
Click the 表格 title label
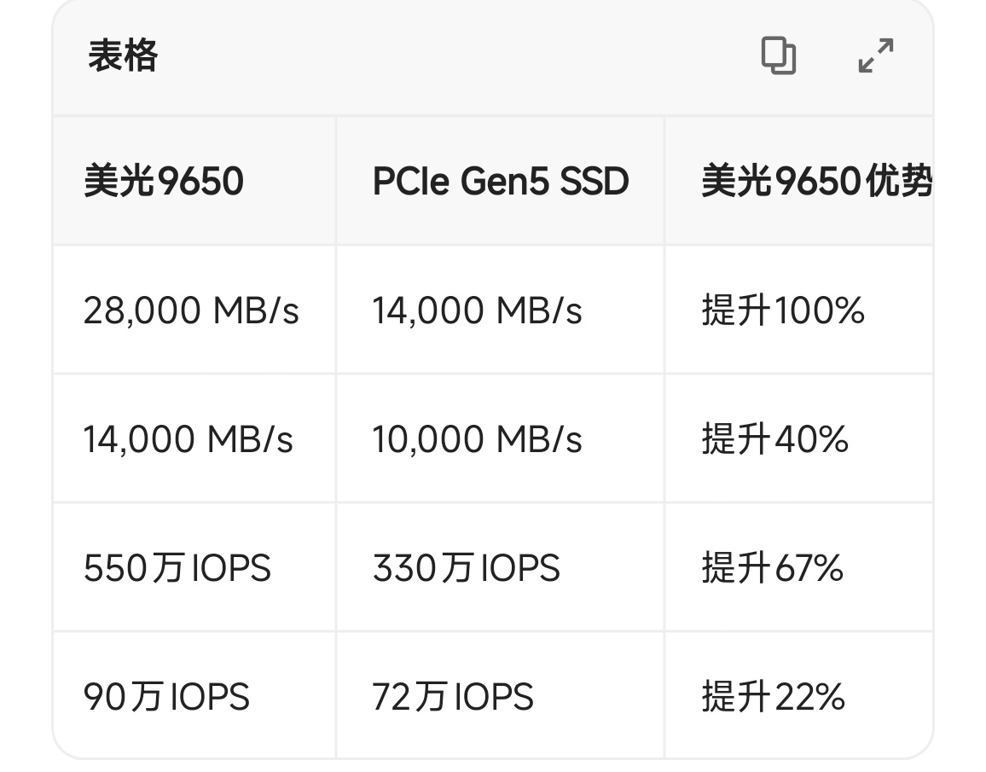tap(123, 55)
